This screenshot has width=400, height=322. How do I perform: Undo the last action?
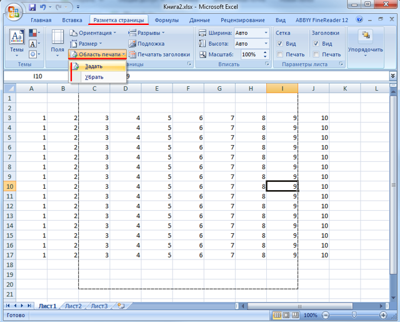point(42,7)
